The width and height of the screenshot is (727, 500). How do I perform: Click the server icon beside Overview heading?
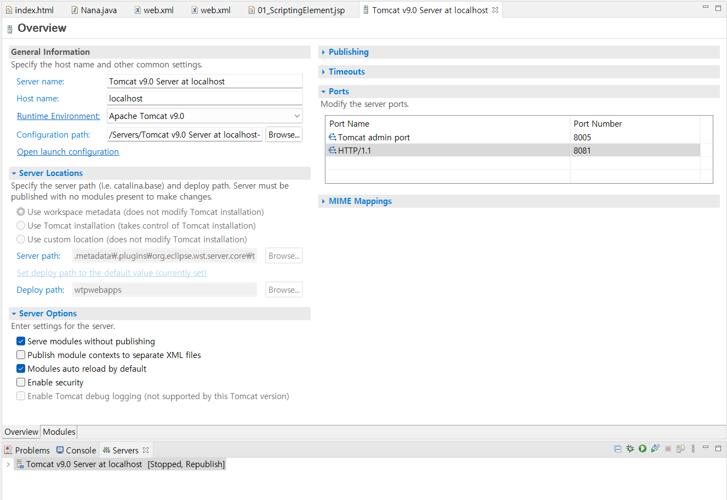coord(10,29)
